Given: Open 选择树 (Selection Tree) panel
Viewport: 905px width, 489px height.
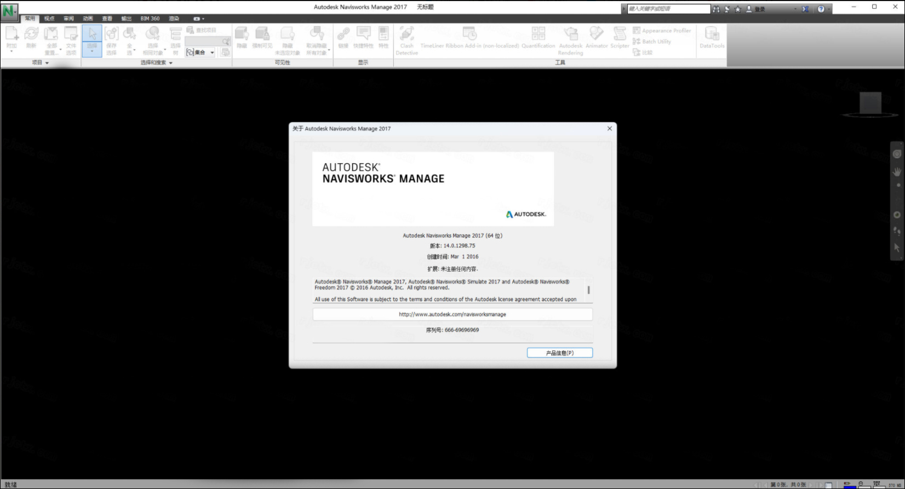Looking at the screenshot, I should coord(175,41).
